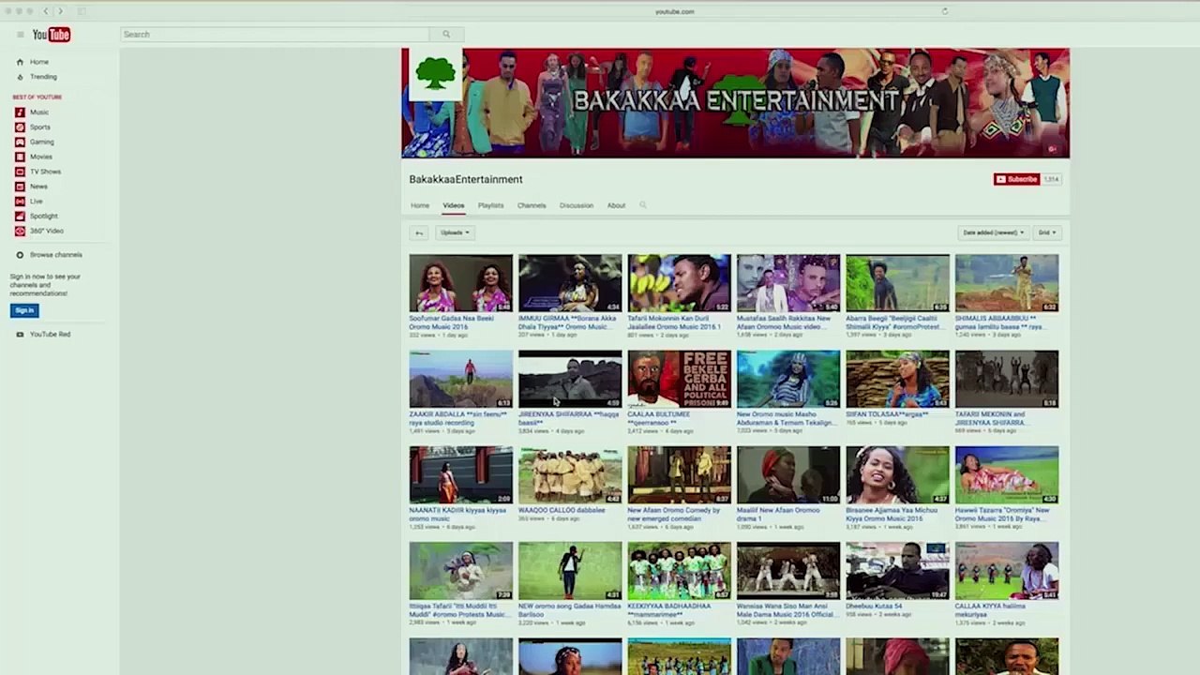Click the YouTube search input field
This screenshot has width=1200, height=675.
point(276,35)
